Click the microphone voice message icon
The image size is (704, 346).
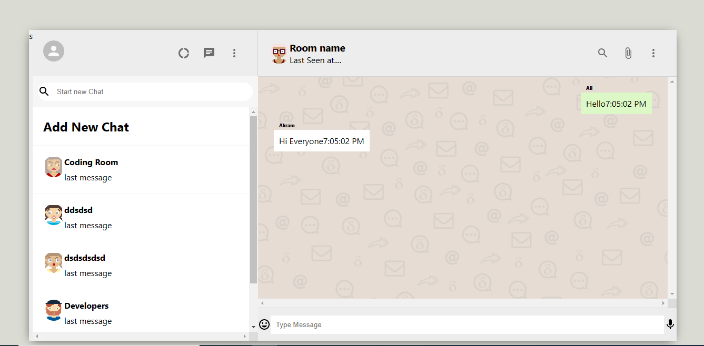pos(670,324)
